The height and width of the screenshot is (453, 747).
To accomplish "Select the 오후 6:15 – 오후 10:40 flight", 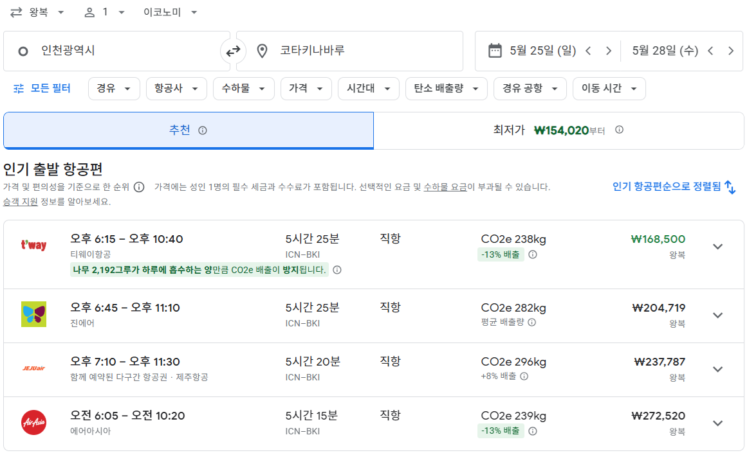I will pyautogui.click(x=373, y=254).
